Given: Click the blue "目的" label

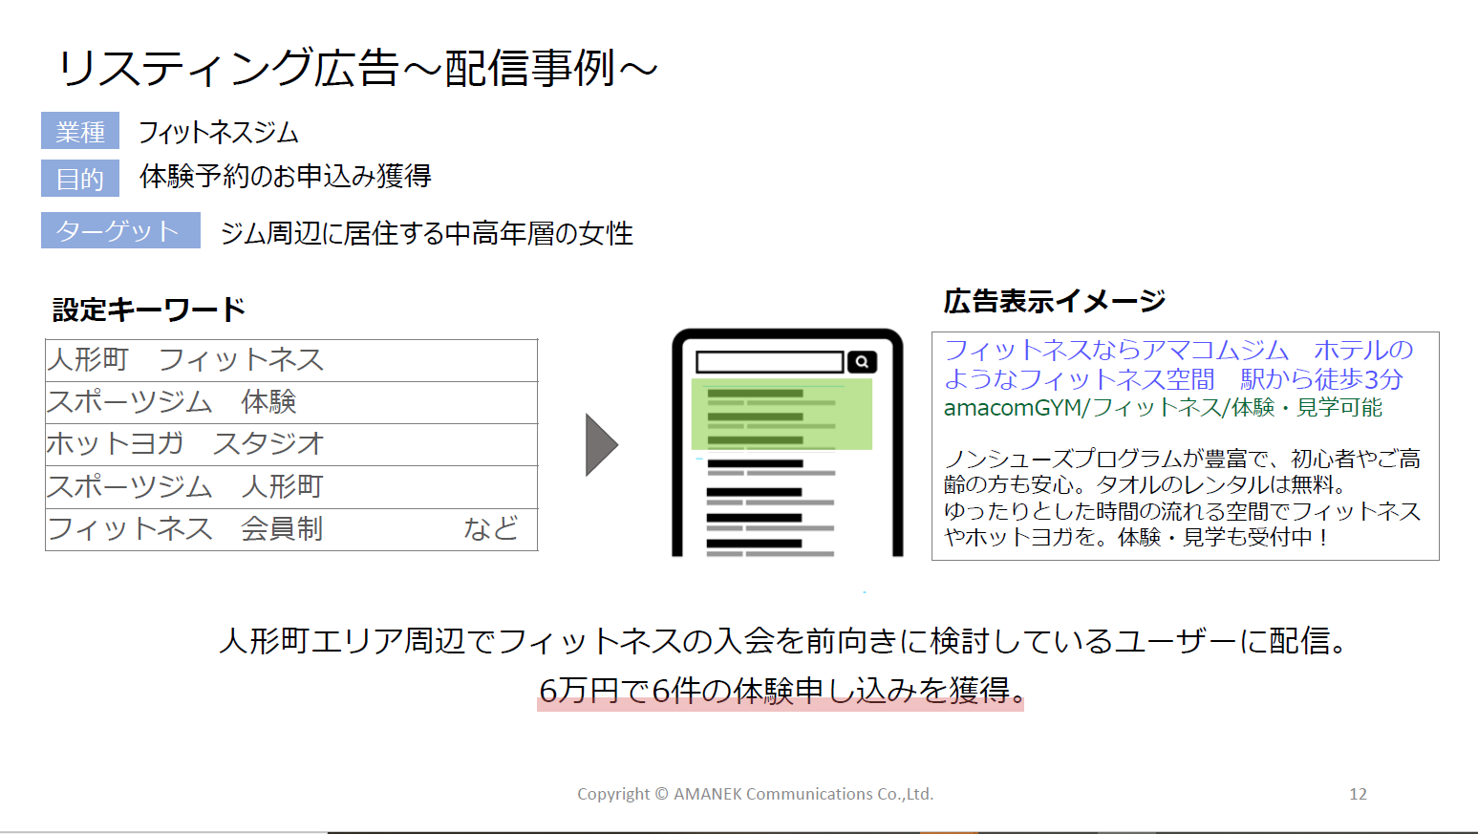Looking at the screenshot, I should click(80, 179).
